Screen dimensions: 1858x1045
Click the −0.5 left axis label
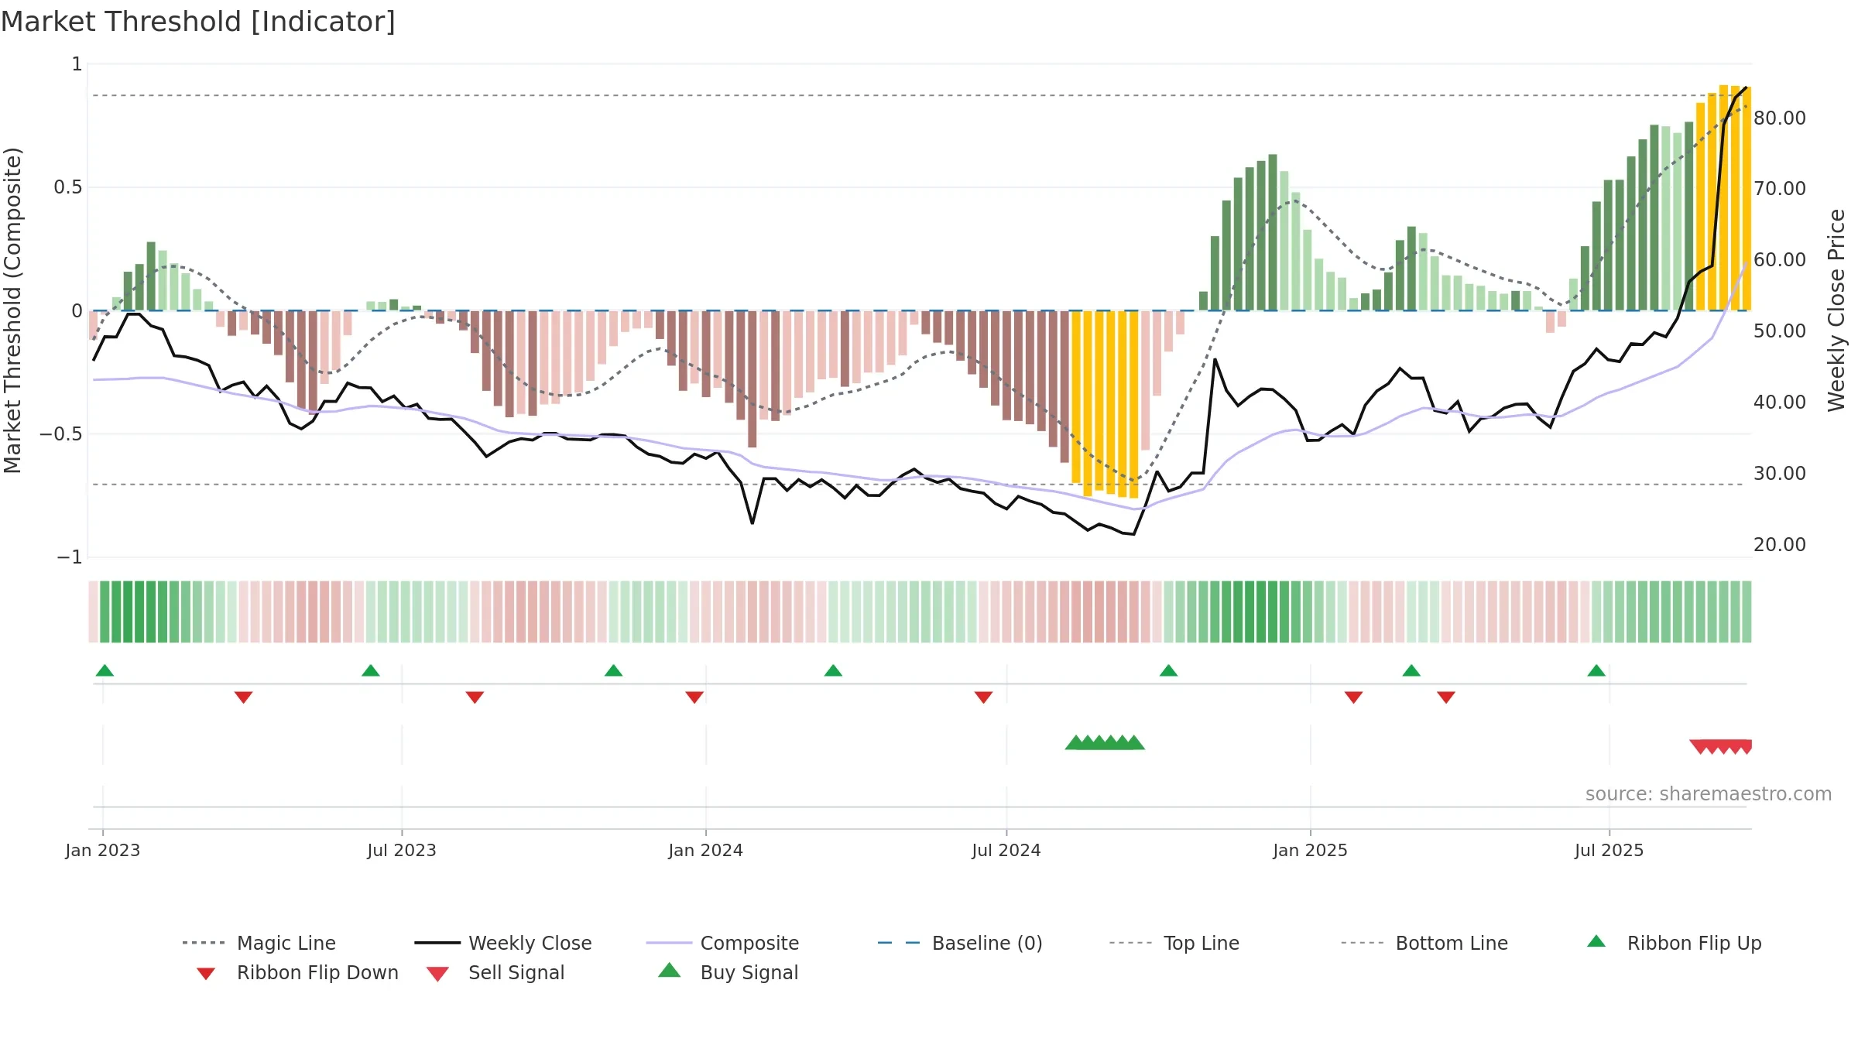point(61,433)
